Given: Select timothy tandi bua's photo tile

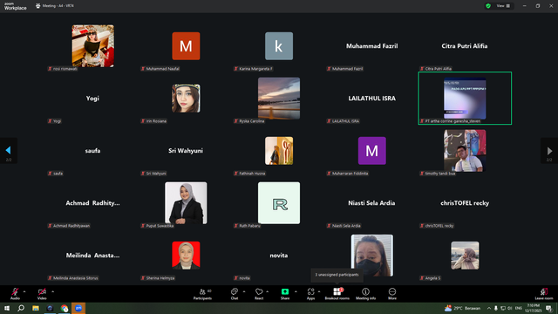Looking at the screenshot, I should (x=465, y=151).
